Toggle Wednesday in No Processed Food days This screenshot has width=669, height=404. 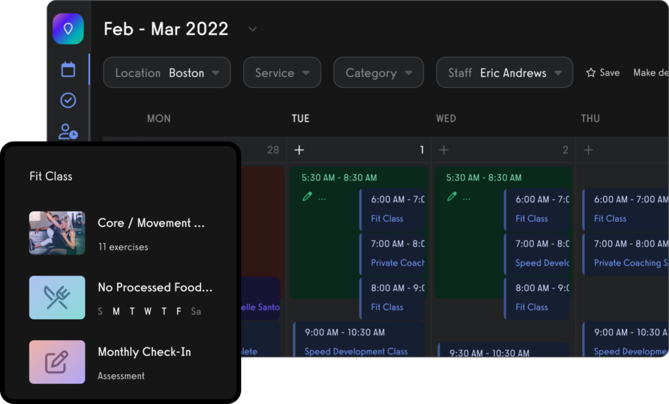tap(148, 312)
